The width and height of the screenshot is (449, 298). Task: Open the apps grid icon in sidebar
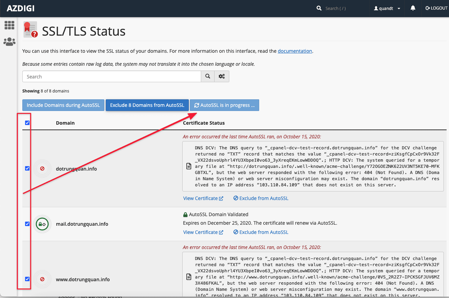[9, 25]
